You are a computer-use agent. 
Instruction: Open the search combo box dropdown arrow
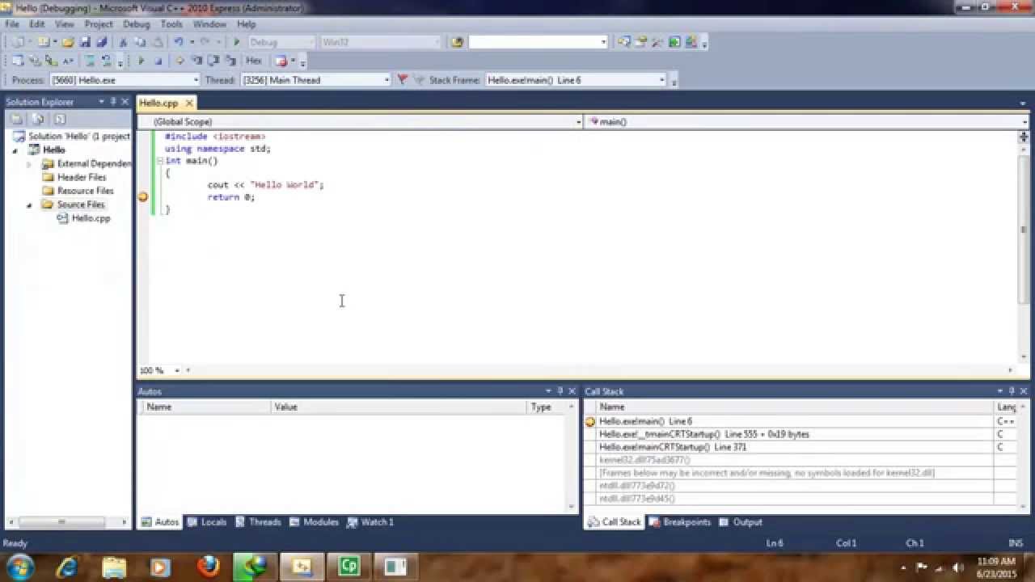[x=603, y=42]
